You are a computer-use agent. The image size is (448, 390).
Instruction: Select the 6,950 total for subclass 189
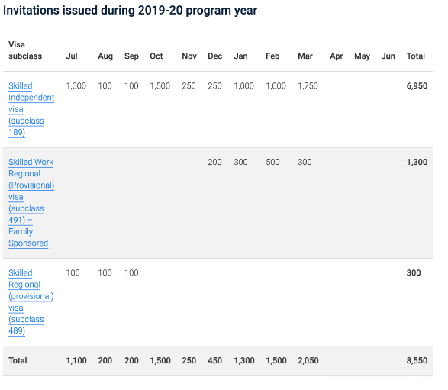click(417, 86)
